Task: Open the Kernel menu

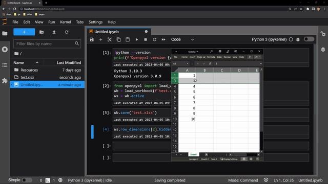Action: click(66, 22)
